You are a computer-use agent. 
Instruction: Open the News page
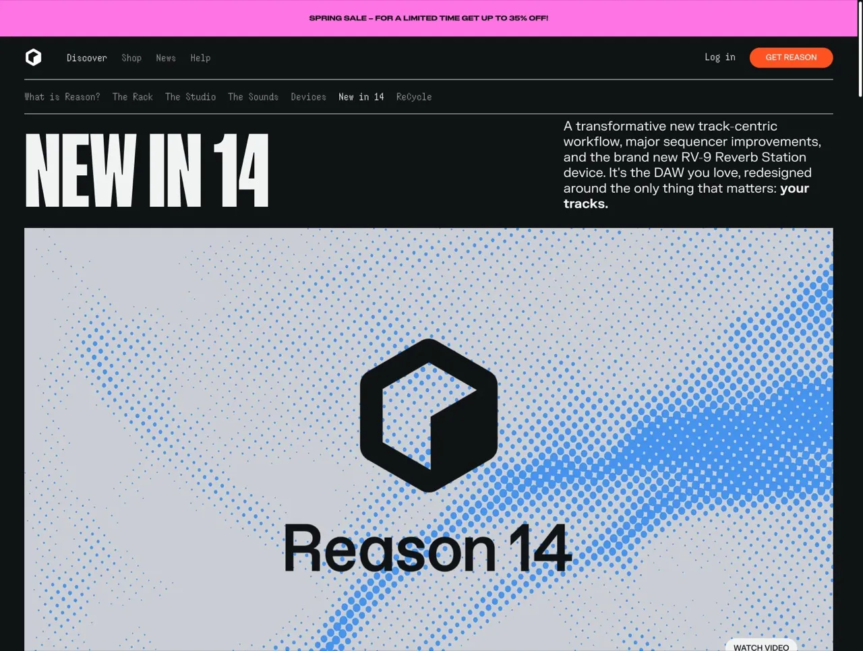[x=166, y=58]
